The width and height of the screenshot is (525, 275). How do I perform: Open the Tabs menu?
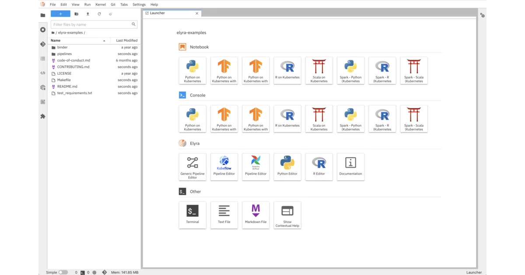(x=124, y=4)
